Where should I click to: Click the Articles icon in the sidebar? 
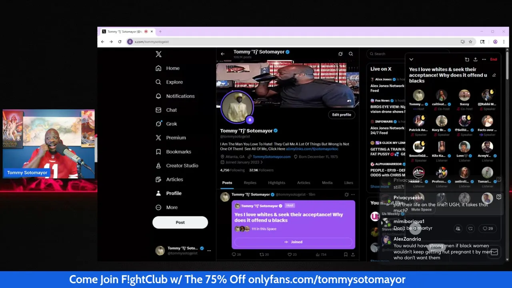coord(158,180)
